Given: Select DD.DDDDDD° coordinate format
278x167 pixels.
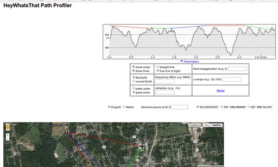Looking at the screenshot, I should pos(197,107).
